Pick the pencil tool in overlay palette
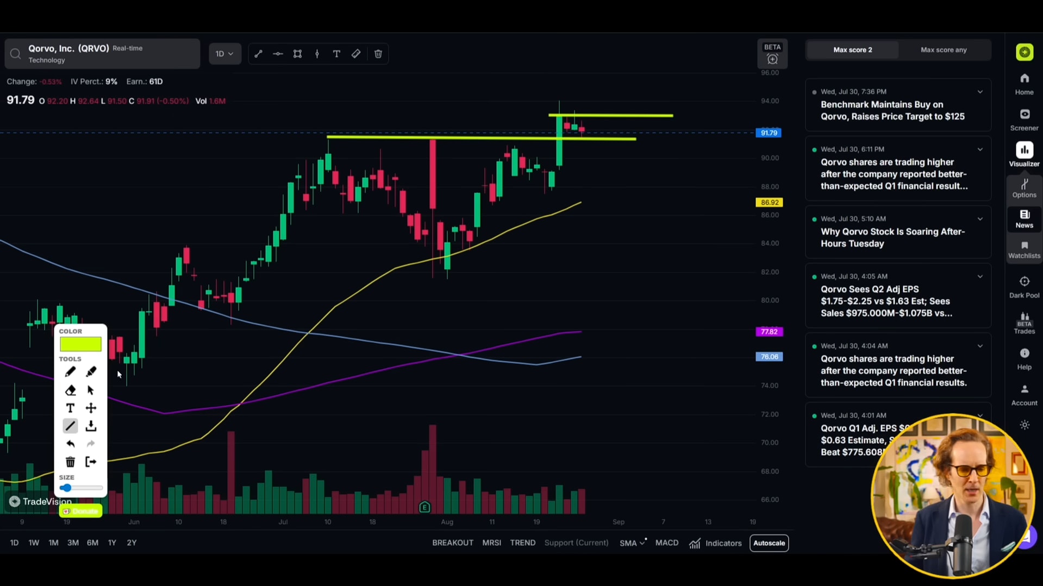 coord(70,372)
